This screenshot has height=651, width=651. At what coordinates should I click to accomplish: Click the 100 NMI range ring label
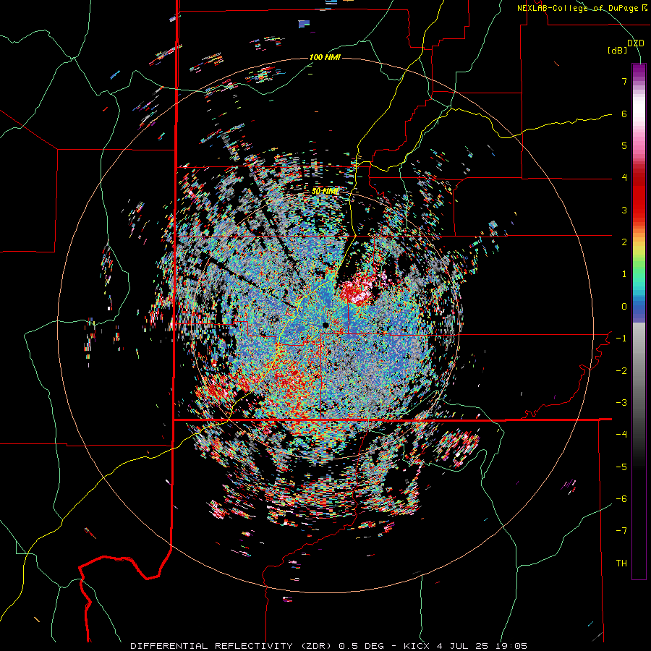point(325,57)
